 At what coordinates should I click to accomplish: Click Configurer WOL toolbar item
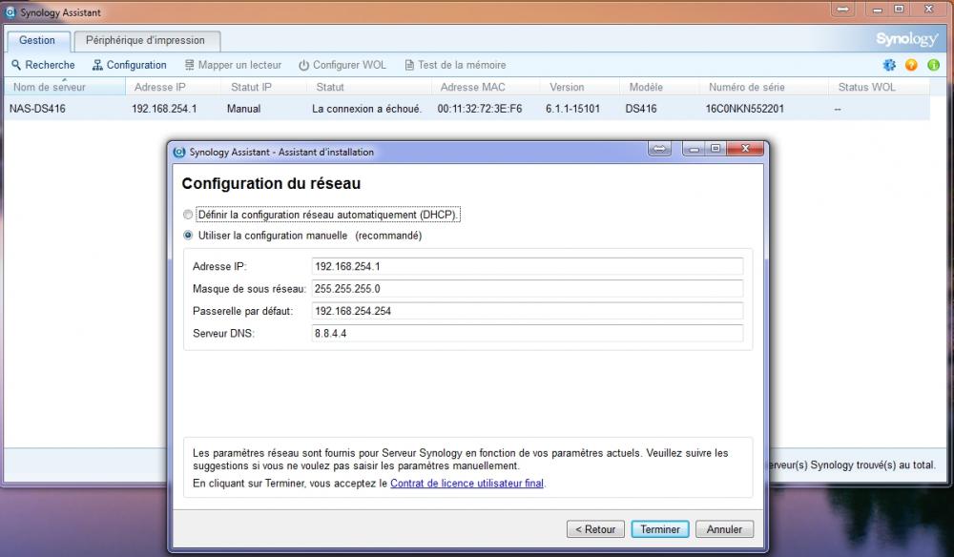coord(342,65)
